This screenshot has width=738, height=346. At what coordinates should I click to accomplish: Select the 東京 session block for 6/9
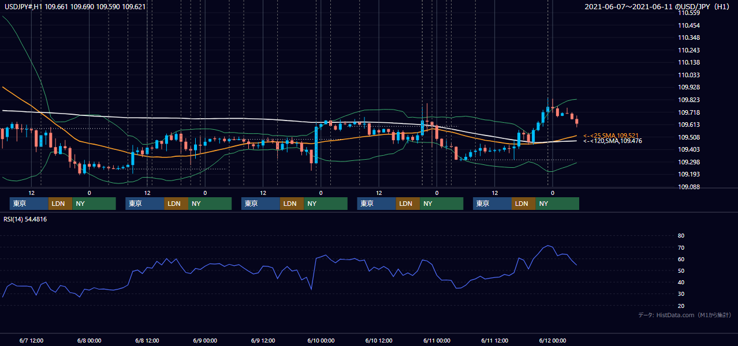260,204
